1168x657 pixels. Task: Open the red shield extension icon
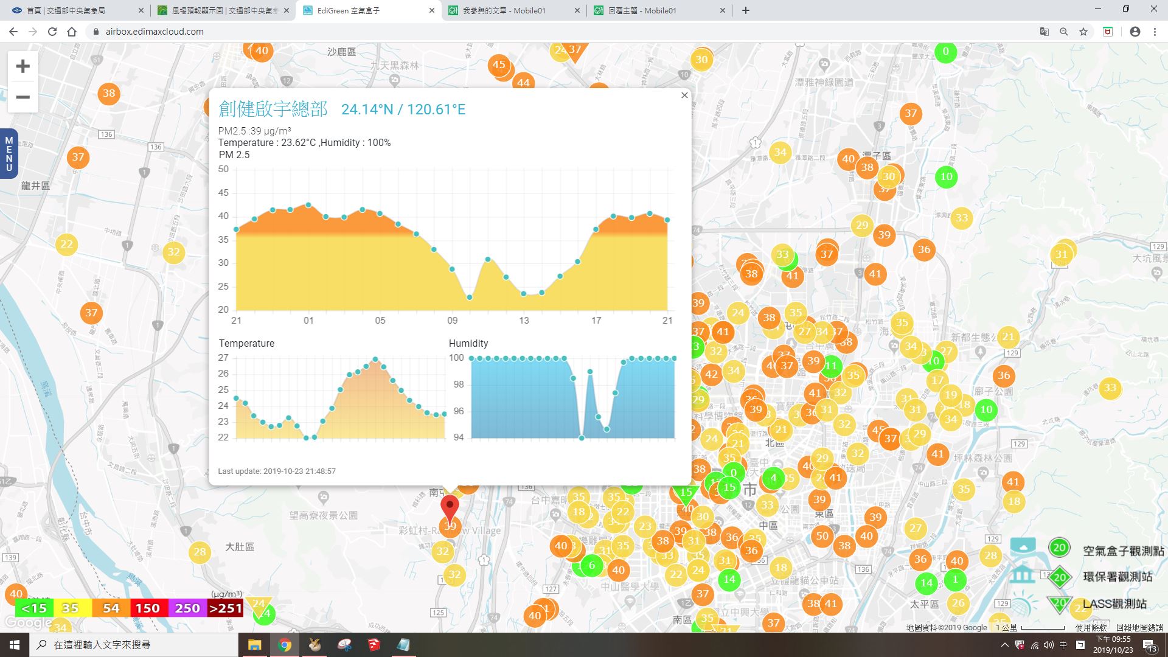point(1108,32)
